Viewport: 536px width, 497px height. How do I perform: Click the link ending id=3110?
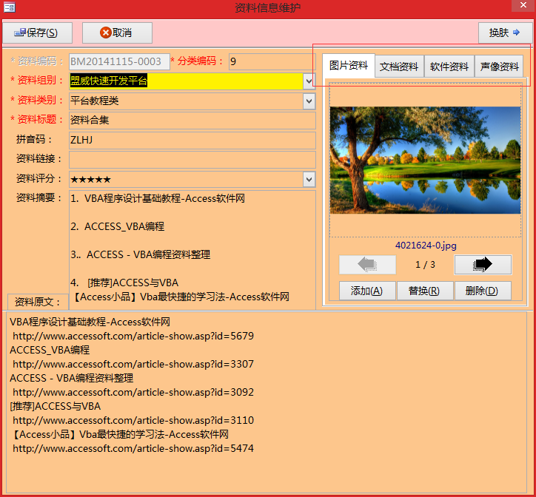coord(133,420)
